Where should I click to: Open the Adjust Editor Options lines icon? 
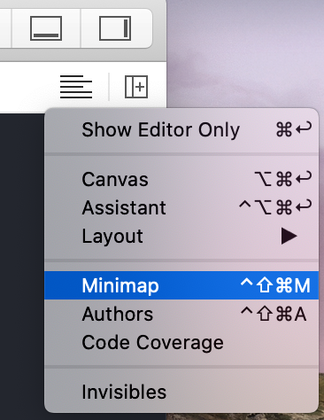click(x=76, y=87)
